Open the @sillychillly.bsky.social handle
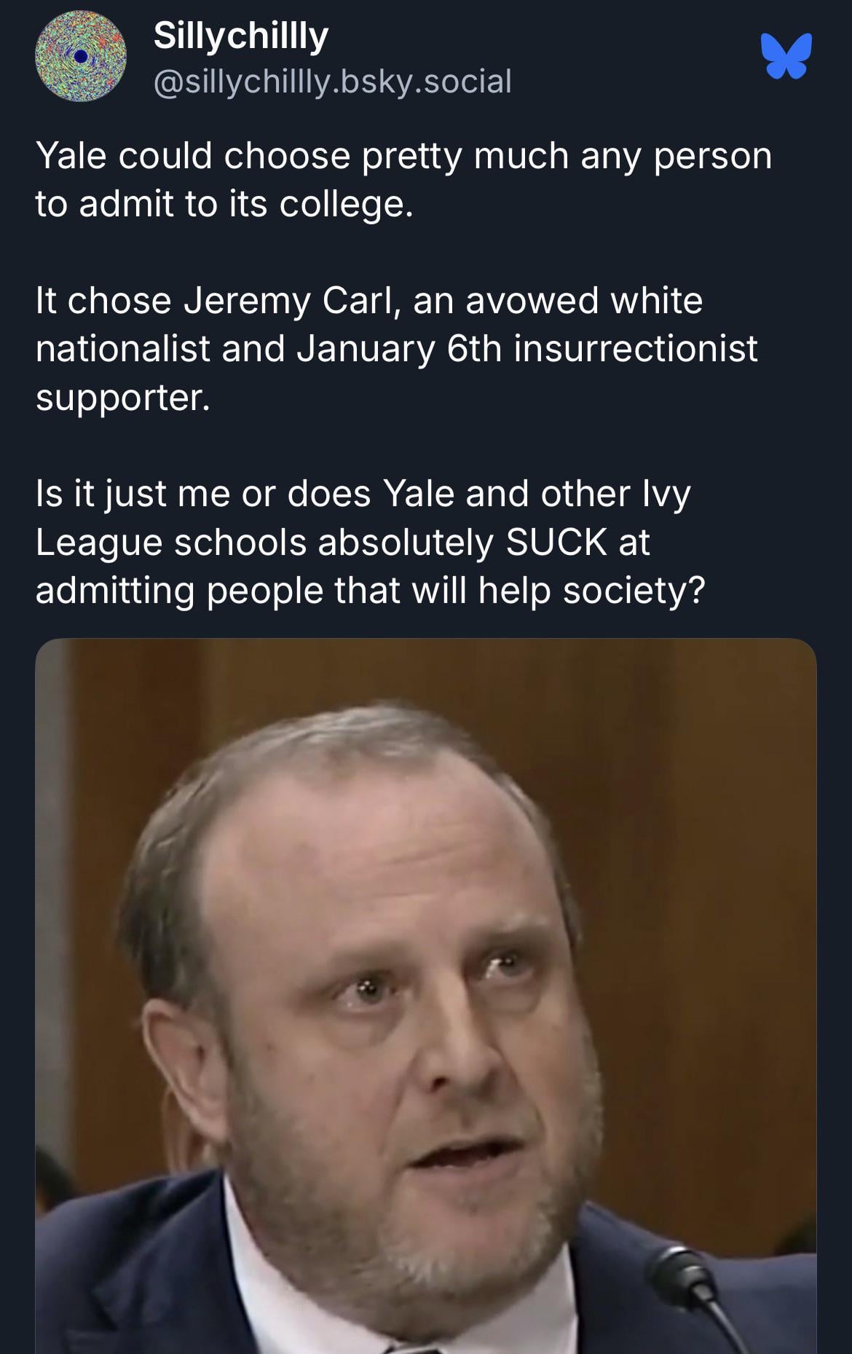Screen dimensions: 852x1354 (x=332, y=81)
